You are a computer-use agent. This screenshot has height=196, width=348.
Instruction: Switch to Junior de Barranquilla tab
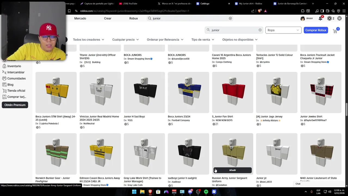pyautogui.click(x=291, y=4)
